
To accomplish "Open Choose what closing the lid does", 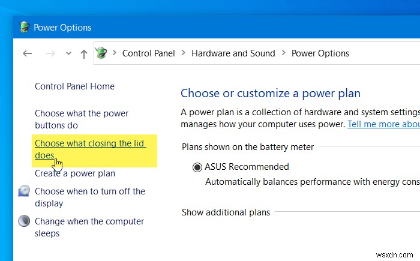I will coord(91,143).
